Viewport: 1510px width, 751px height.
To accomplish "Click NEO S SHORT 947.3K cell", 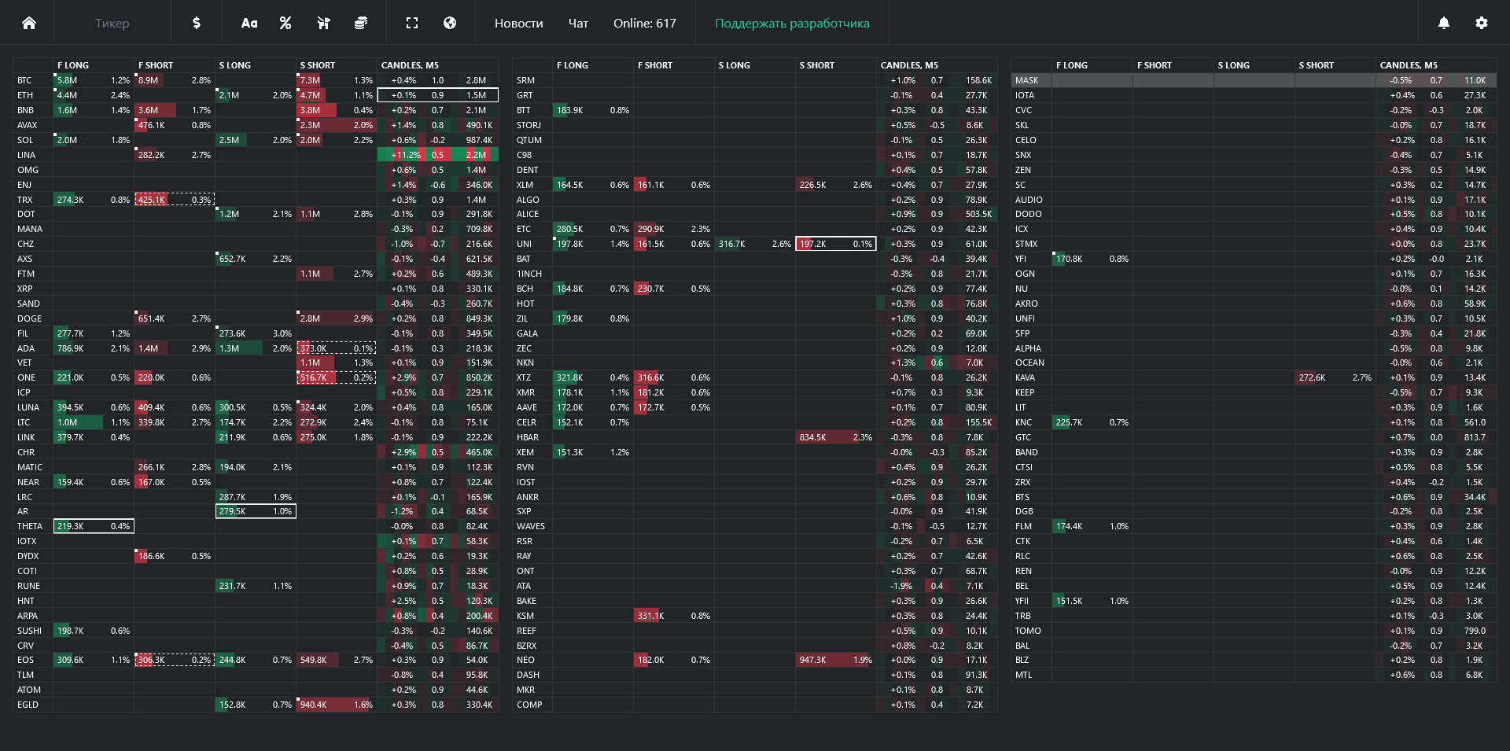I will 836,660.
